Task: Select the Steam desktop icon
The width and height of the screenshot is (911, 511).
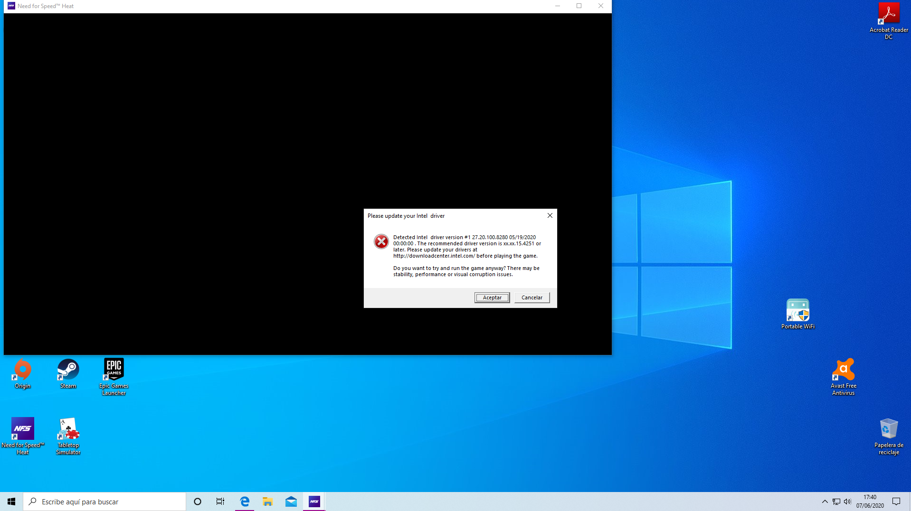Action: [x=68, y=373]
